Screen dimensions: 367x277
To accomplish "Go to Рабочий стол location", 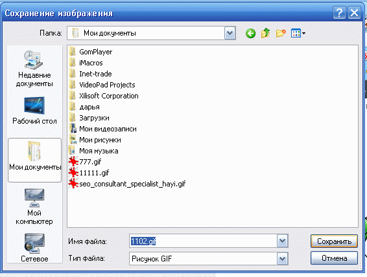I will click(x=34, y=111).
